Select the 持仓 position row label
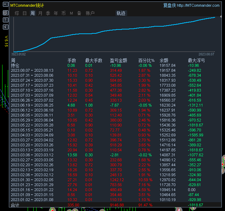This screenshot has width=225, height=211. (x=15, y=65)
